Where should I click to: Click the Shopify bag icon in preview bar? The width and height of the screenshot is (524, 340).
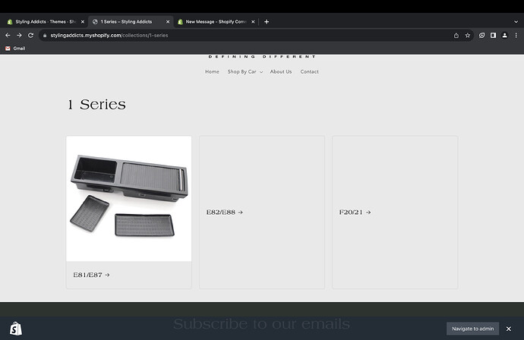(16, 329)
